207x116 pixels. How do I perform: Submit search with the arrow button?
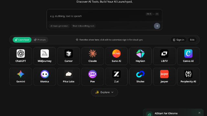157,26
